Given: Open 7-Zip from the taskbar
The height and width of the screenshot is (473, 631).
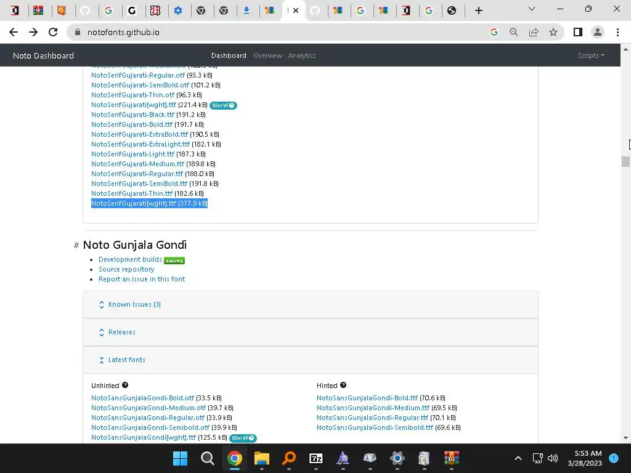Looking at the screenshot, I should tap(316, 458).
